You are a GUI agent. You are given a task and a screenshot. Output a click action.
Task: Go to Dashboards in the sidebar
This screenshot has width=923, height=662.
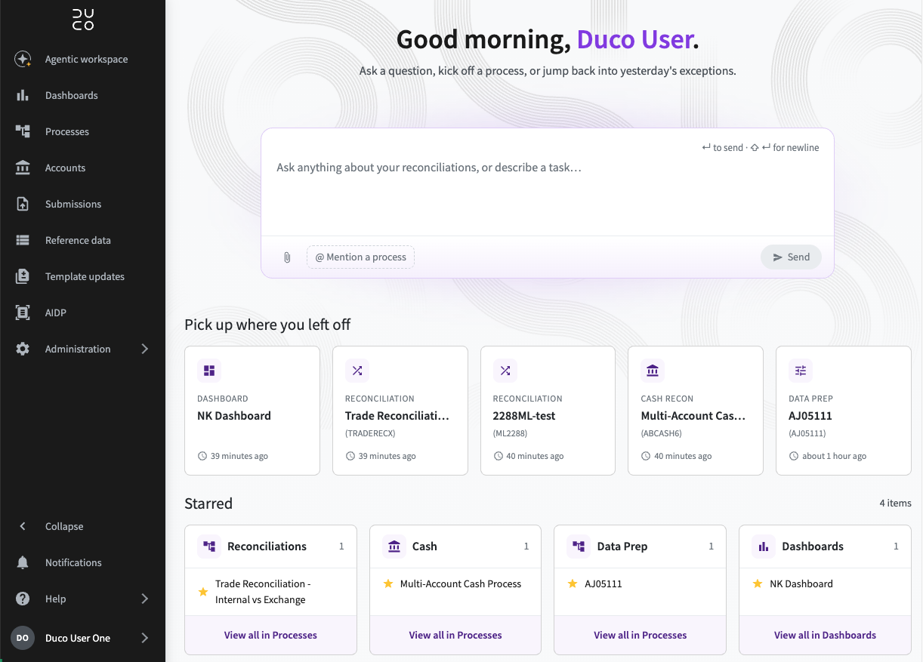pyautogui.click(x=82, y=95)
